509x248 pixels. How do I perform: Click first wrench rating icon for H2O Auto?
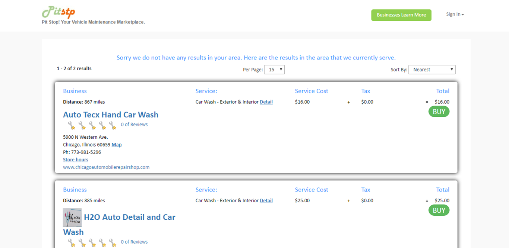pyautogui.click(x=72, y=243)
